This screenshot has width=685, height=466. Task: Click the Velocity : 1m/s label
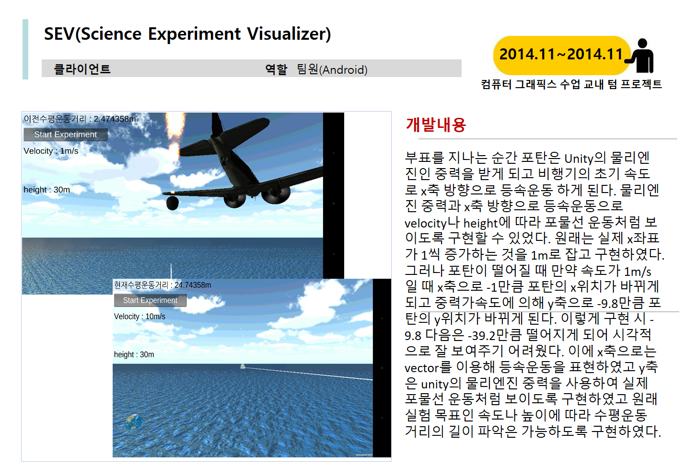tap(51, 151)
